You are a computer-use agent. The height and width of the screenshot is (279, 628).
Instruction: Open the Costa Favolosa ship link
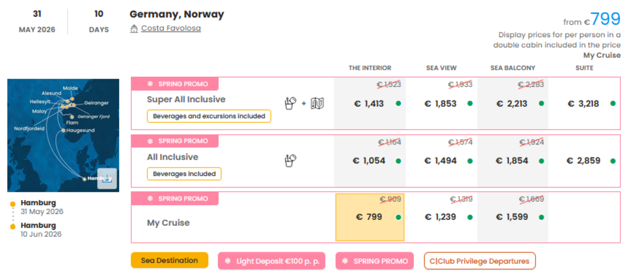(x=171, y=28)
